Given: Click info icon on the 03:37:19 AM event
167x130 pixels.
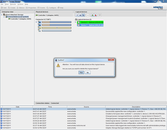Looking at the screenshot, I should pyautogui.click(x=1, y=125).
